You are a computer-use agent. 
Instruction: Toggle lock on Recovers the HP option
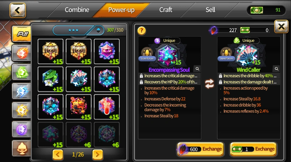pos(141,82)
